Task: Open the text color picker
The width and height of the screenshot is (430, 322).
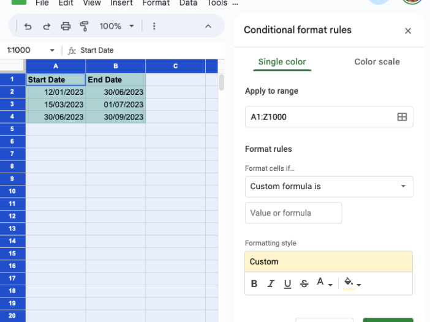Action: click(x=325, y=283)
